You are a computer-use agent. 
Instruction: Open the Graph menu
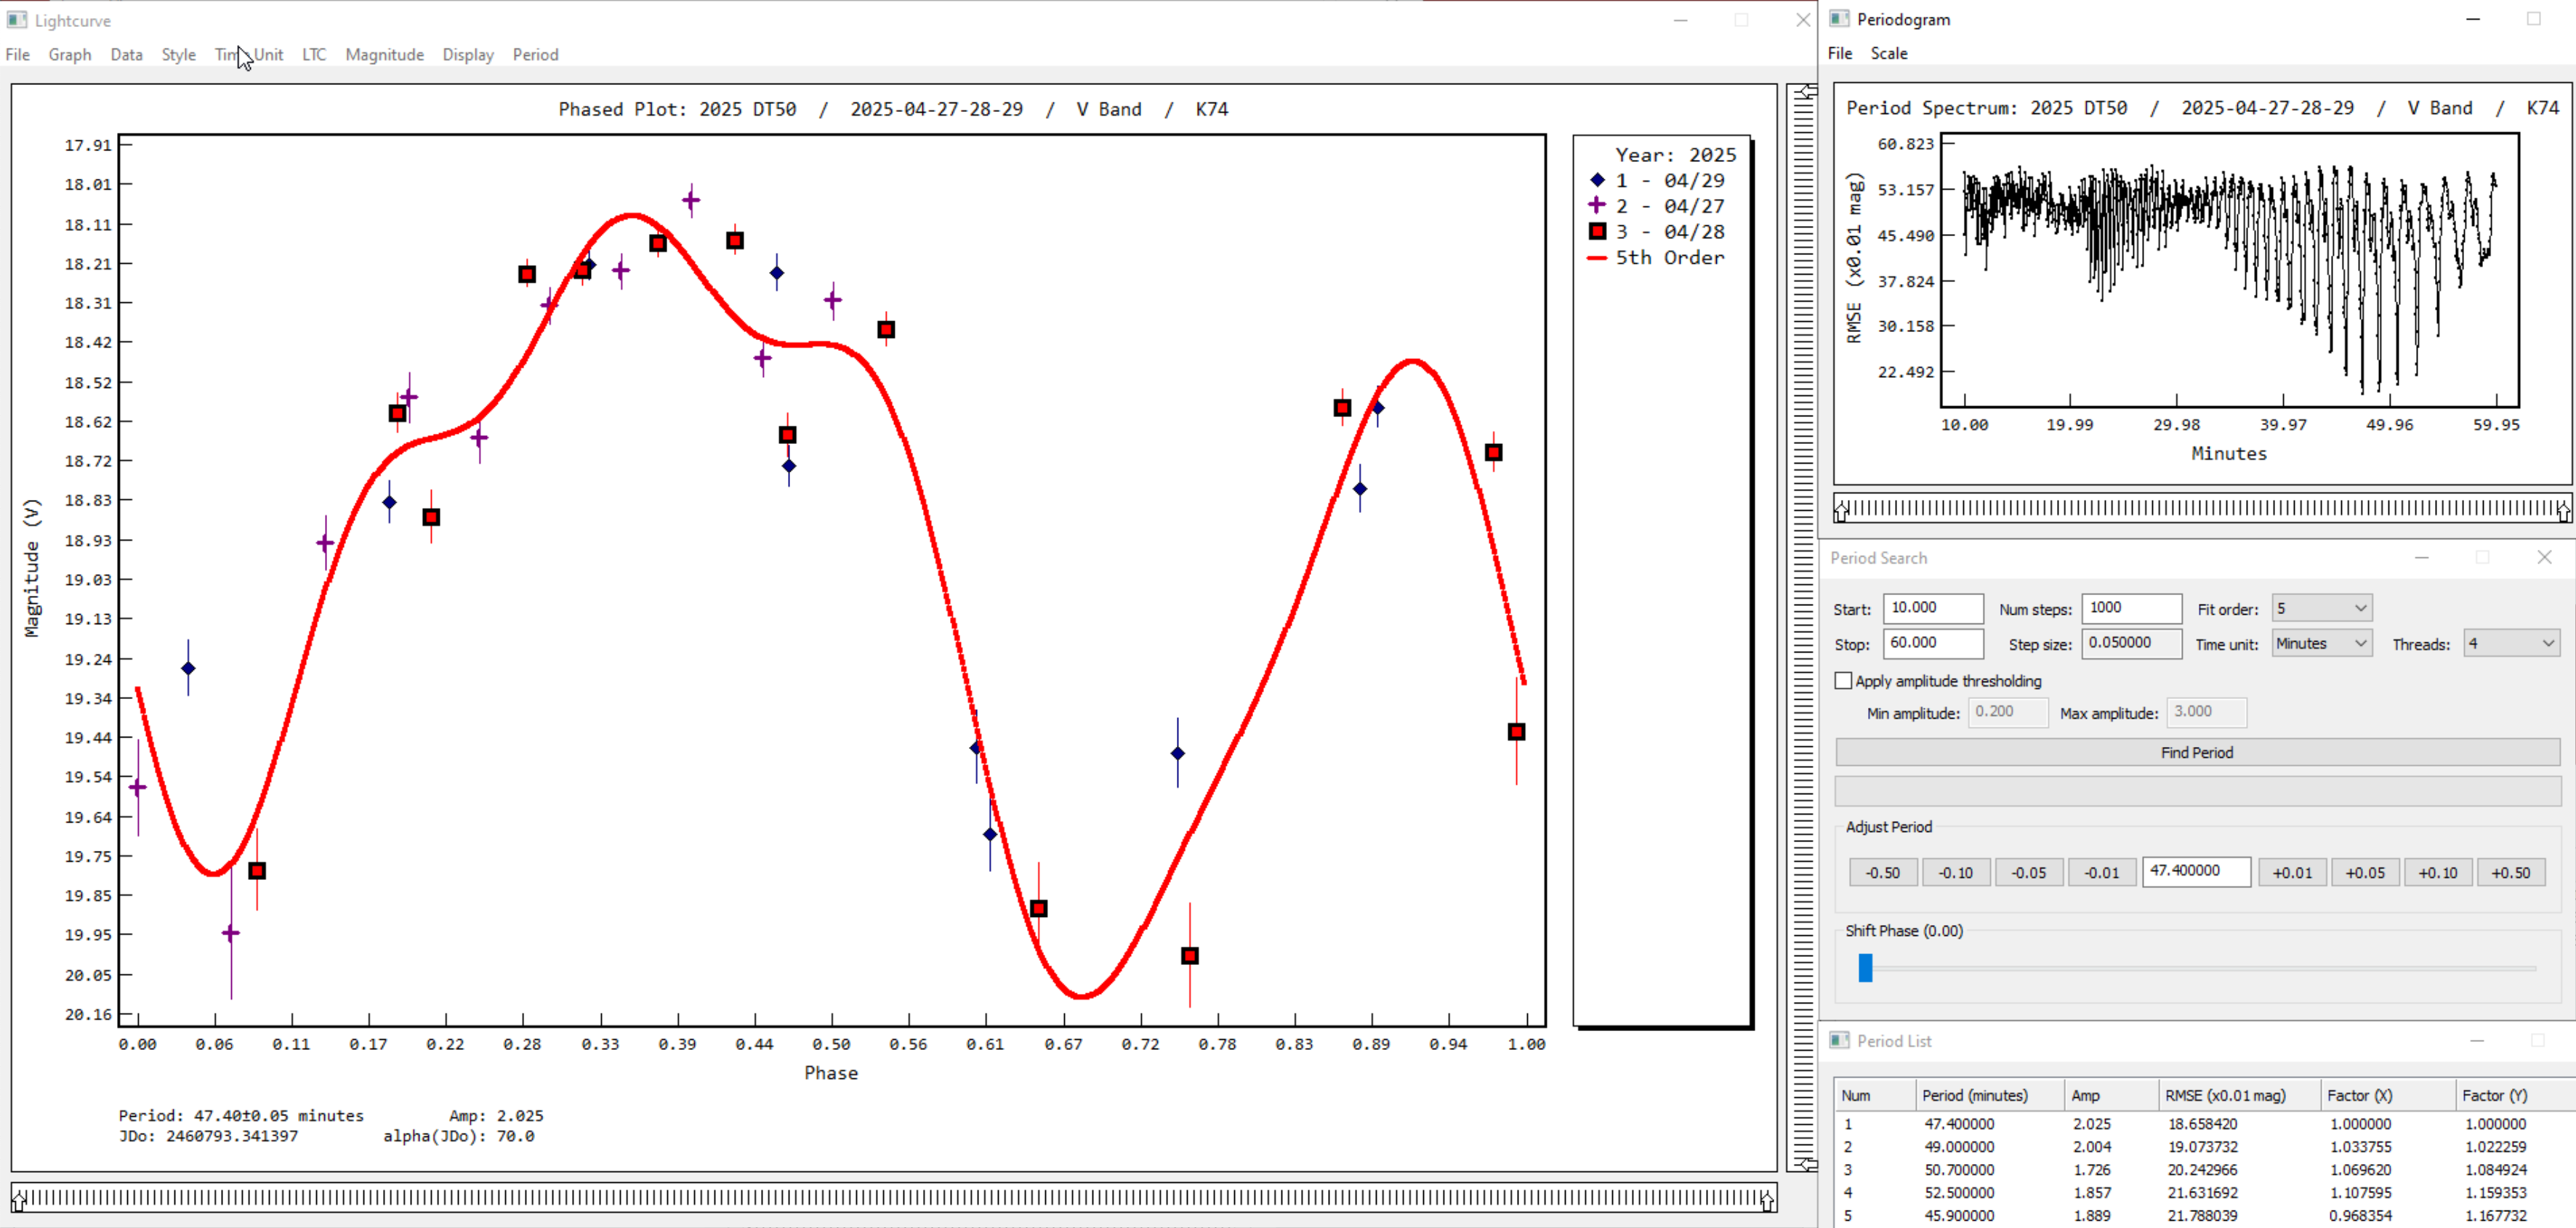70,54
